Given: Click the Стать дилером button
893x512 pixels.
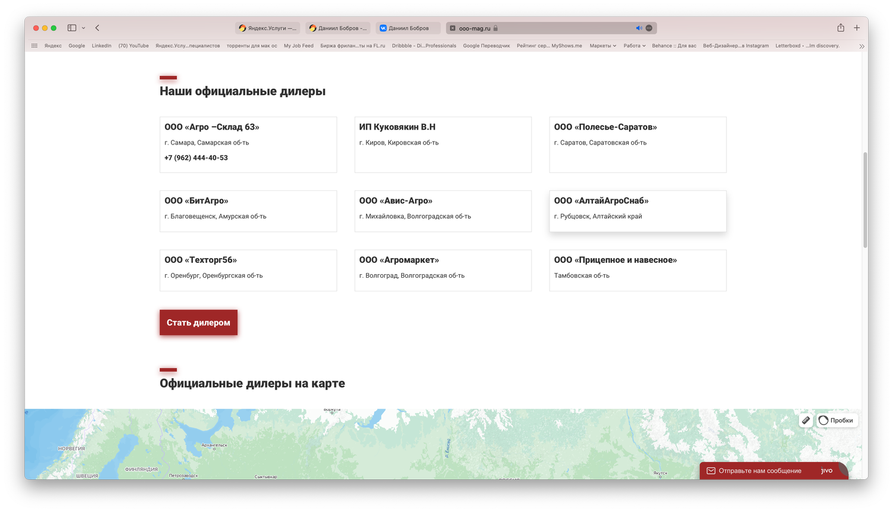Looking at the screenshot, I should 198,322.
